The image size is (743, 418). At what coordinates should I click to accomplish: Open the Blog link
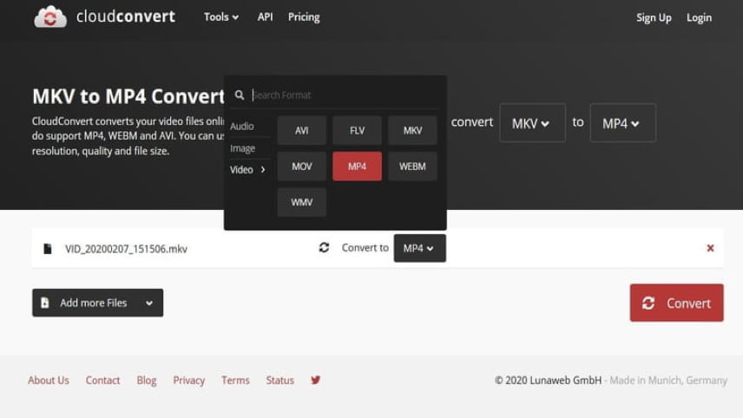point(147,380)
